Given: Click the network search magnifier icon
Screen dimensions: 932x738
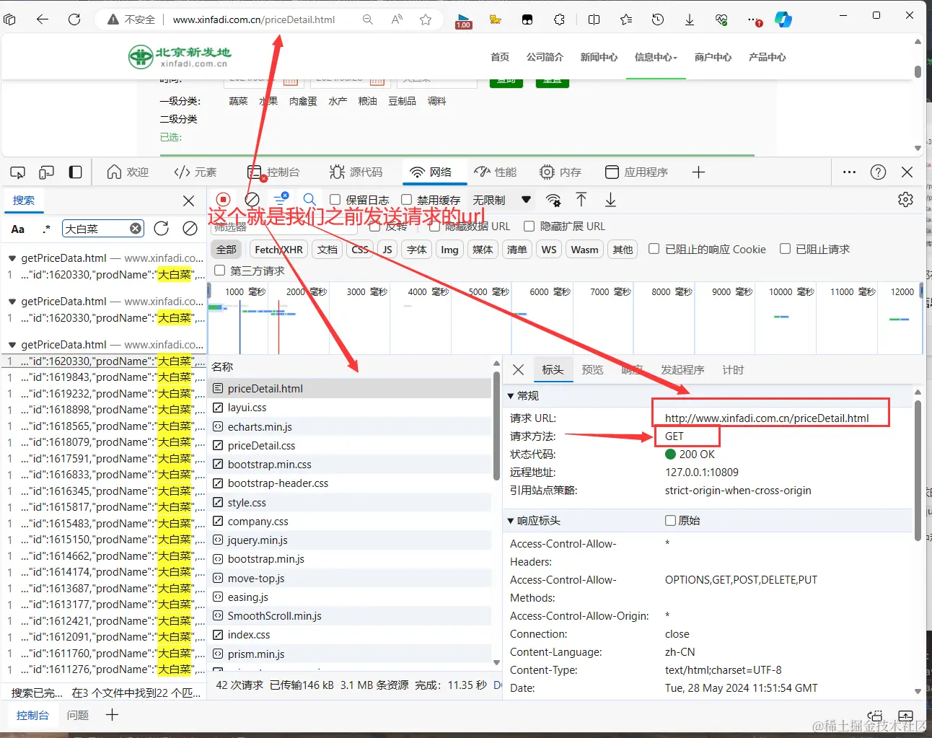Looking at the screenshot, I should (309, 199).
